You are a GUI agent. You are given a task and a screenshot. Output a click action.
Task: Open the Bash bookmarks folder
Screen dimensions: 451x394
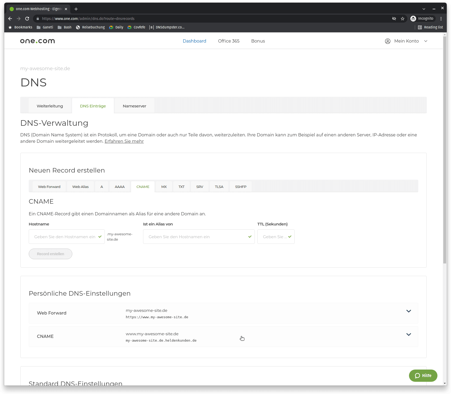(x=65, y=27)
